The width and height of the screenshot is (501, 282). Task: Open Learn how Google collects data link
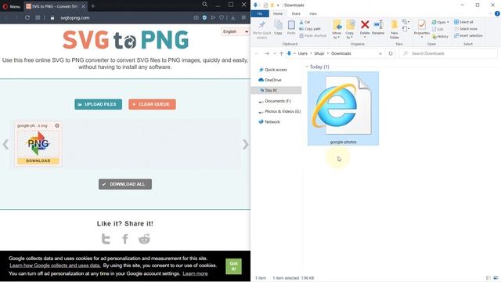pos(55,266)
